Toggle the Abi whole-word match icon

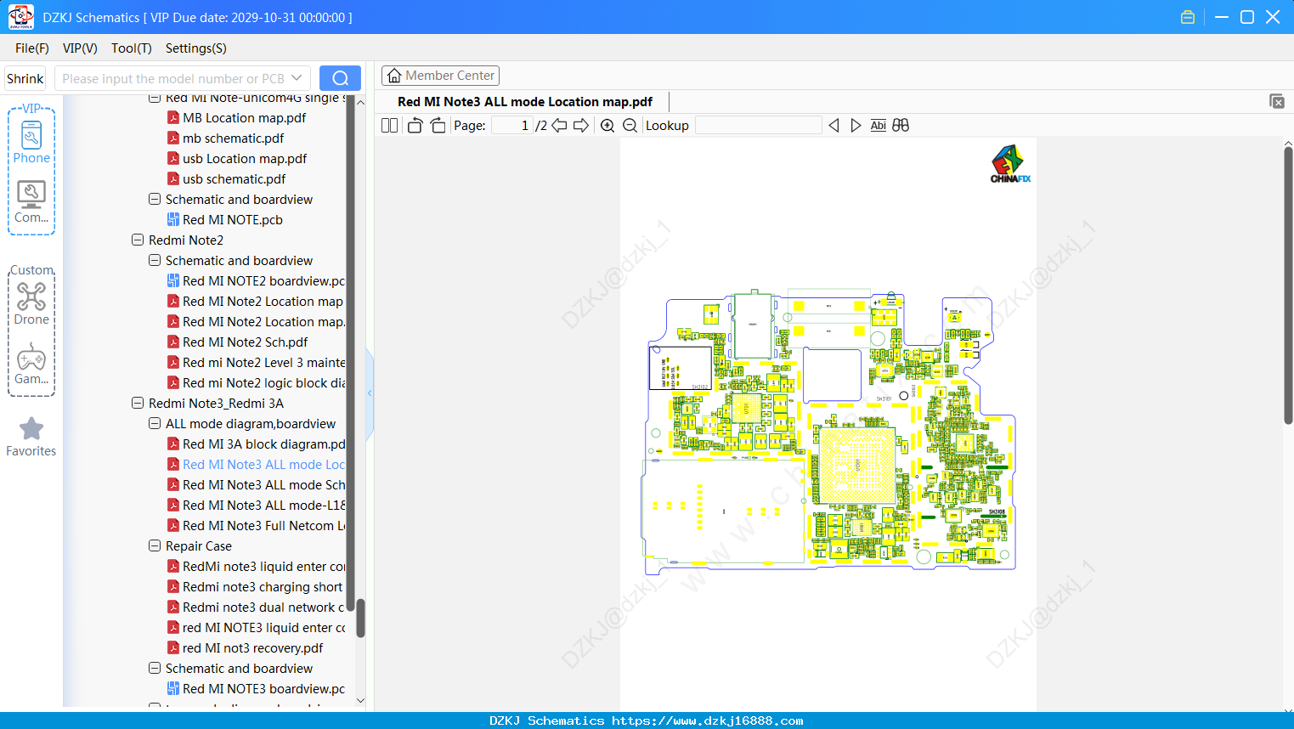pyautogui.click(x=879, y=126)
